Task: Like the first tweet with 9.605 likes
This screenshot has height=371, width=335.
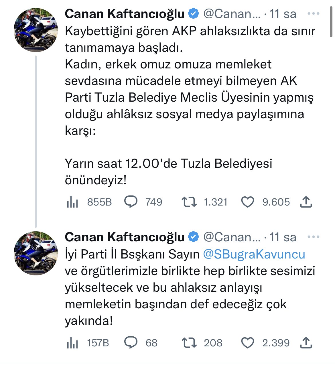Action: coord(248,202)
